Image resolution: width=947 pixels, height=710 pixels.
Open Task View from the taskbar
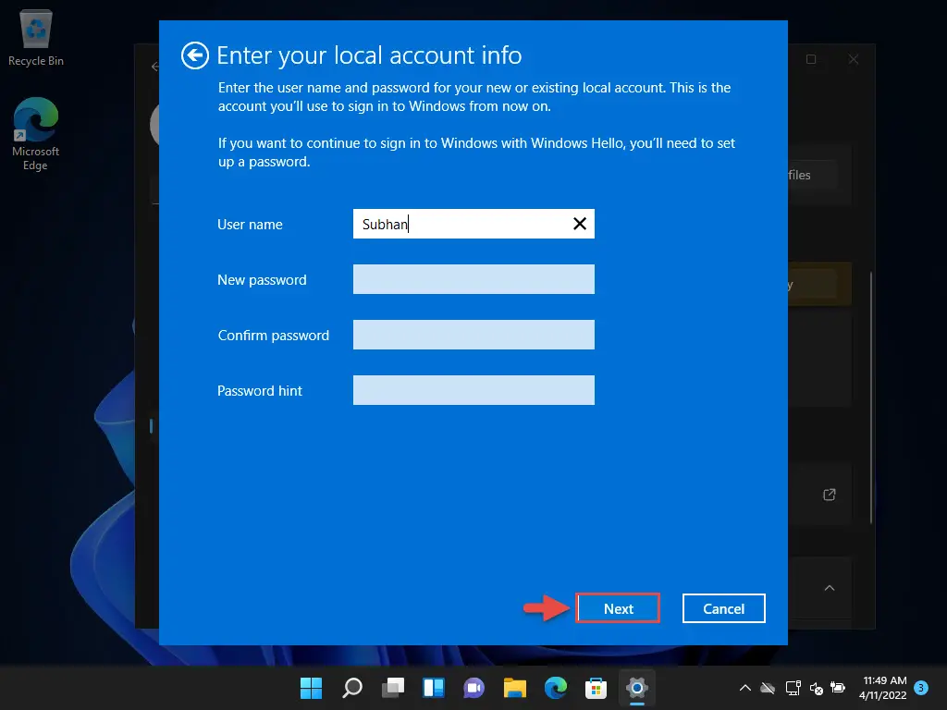393,688
